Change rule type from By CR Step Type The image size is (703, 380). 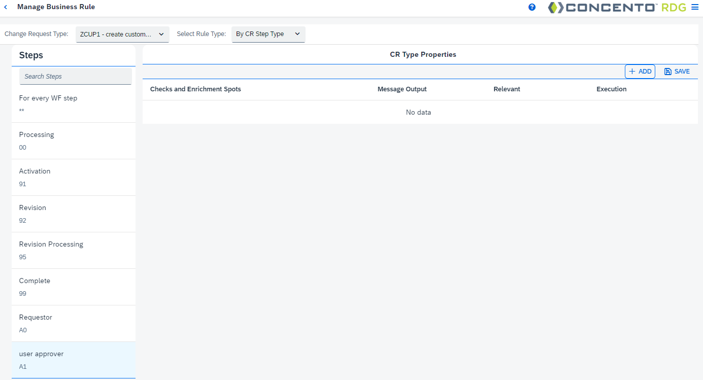(268, 34)
